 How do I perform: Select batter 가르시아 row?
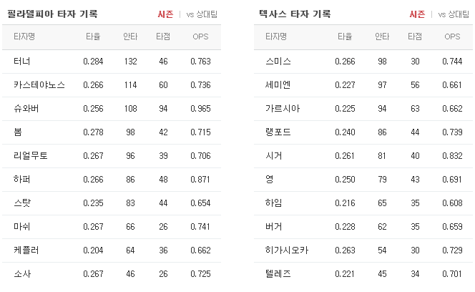(363, 109)
